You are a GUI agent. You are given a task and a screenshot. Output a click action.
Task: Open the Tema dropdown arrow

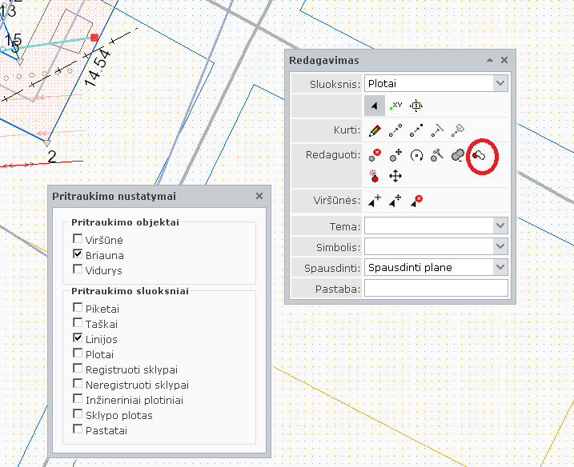[x=500, y=226]
